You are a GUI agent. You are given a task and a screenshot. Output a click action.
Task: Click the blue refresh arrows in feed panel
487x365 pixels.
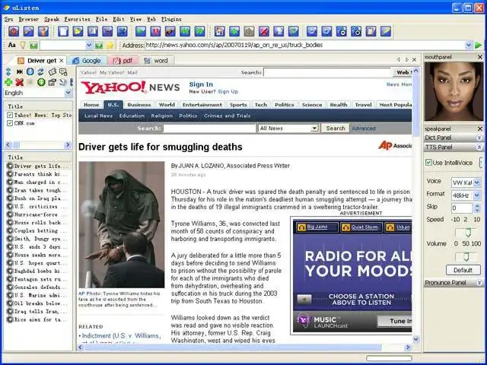tap(40, 71)
